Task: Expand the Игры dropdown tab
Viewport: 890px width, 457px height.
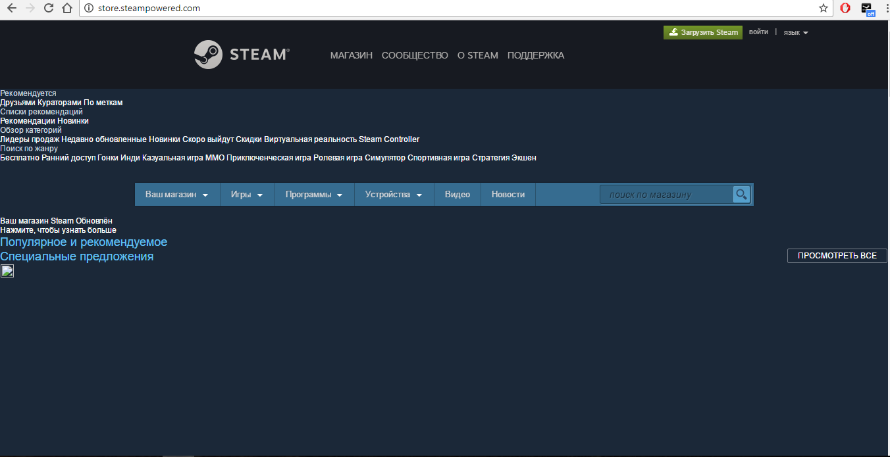Action: coord(247,195)
